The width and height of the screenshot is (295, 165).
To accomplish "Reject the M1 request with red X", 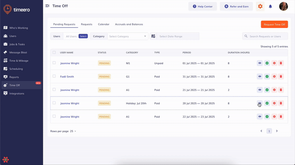I will pos(274,63).
